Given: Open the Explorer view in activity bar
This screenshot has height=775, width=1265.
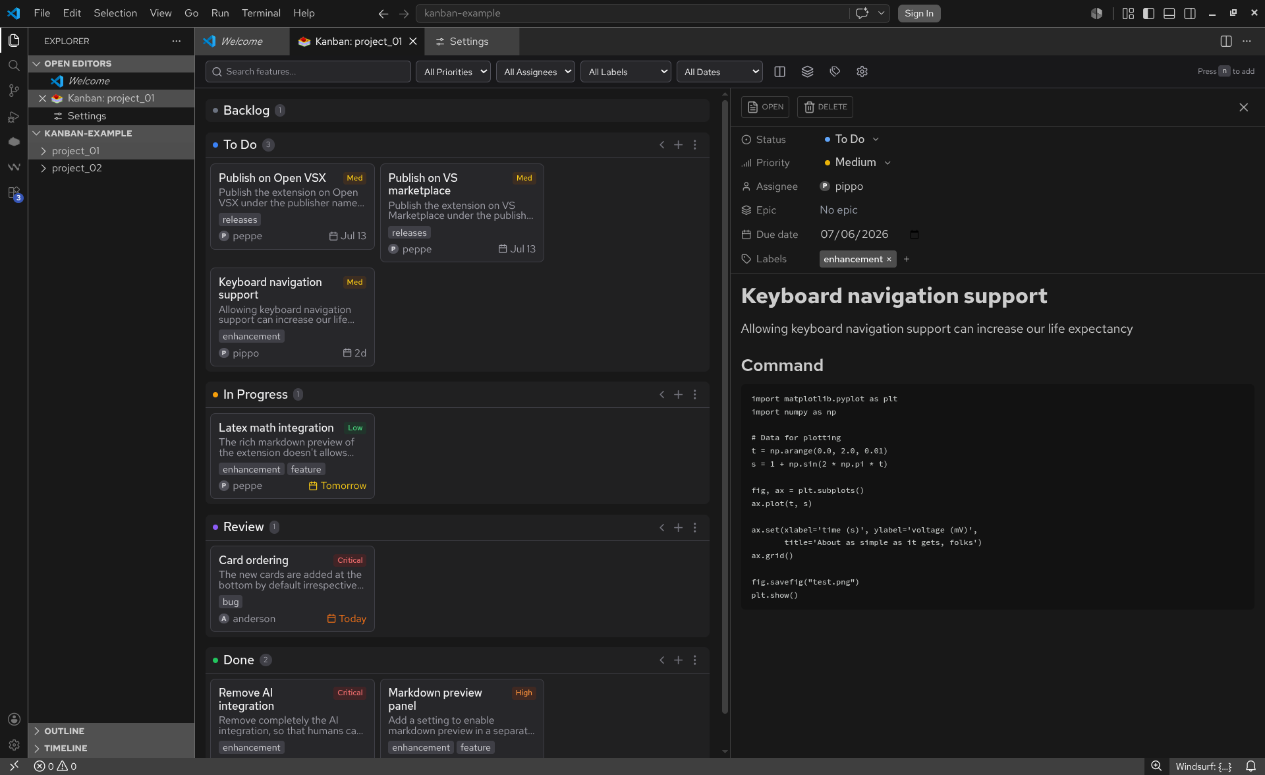Looking at the screenshot, I should [14, 41].
